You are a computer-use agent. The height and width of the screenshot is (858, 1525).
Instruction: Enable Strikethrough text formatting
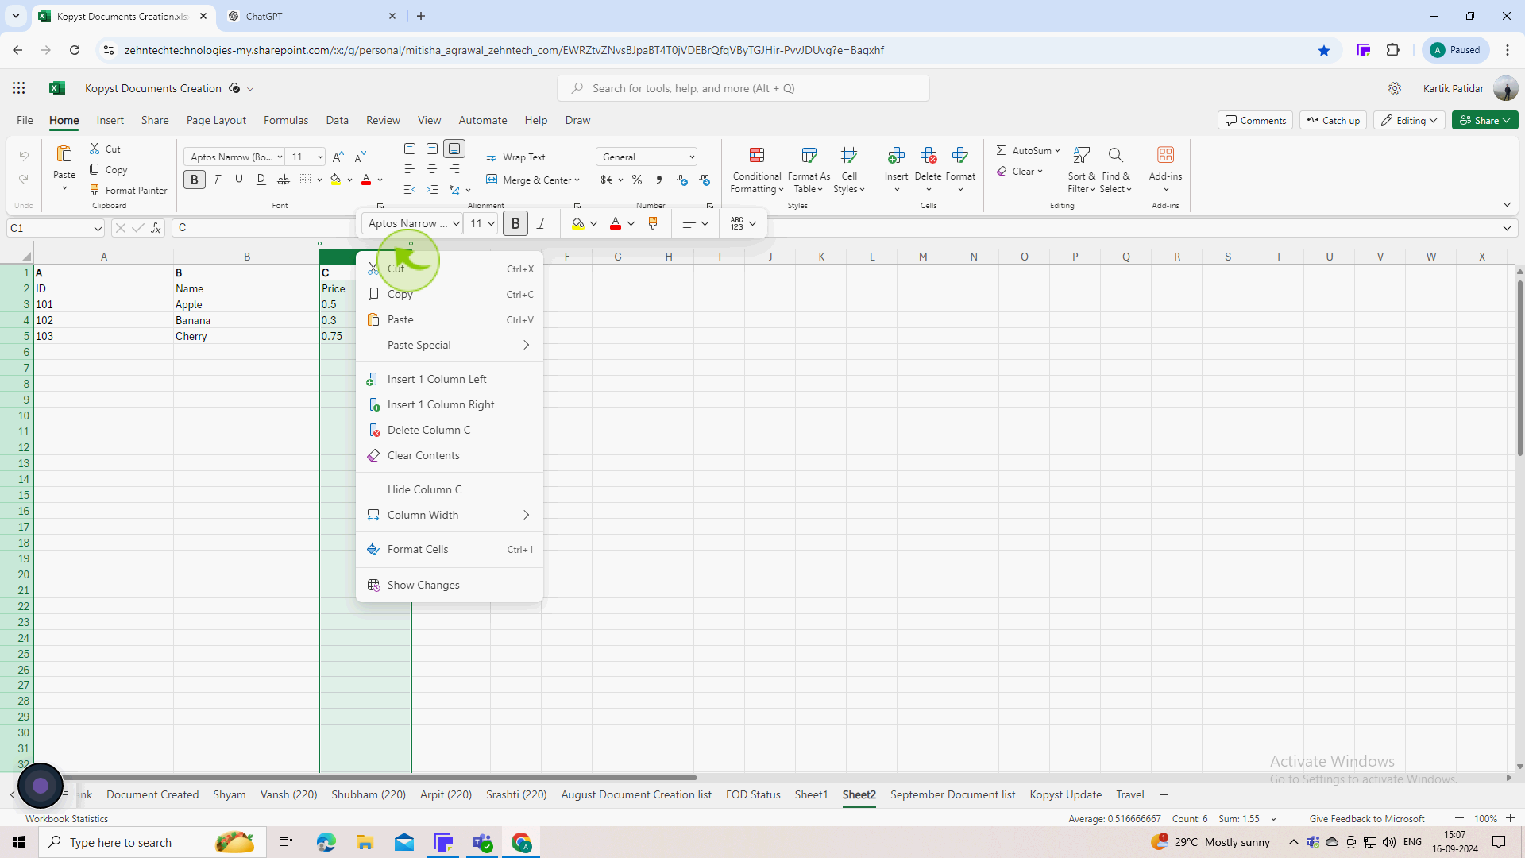283,179
